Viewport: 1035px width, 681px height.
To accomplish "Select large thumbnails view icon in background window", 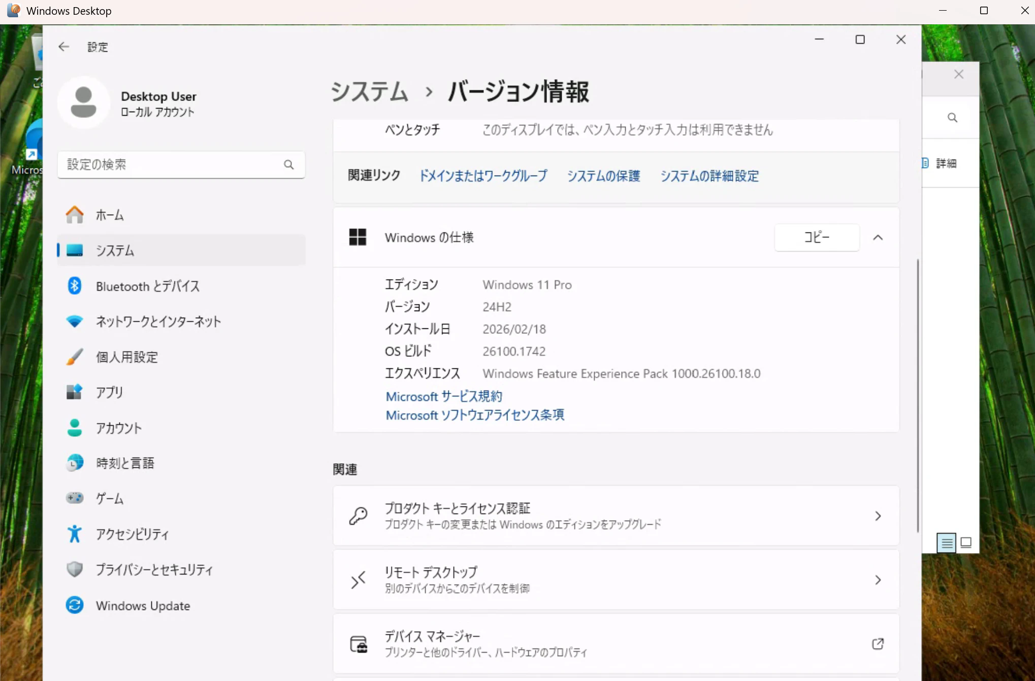I will coord(966,543).
